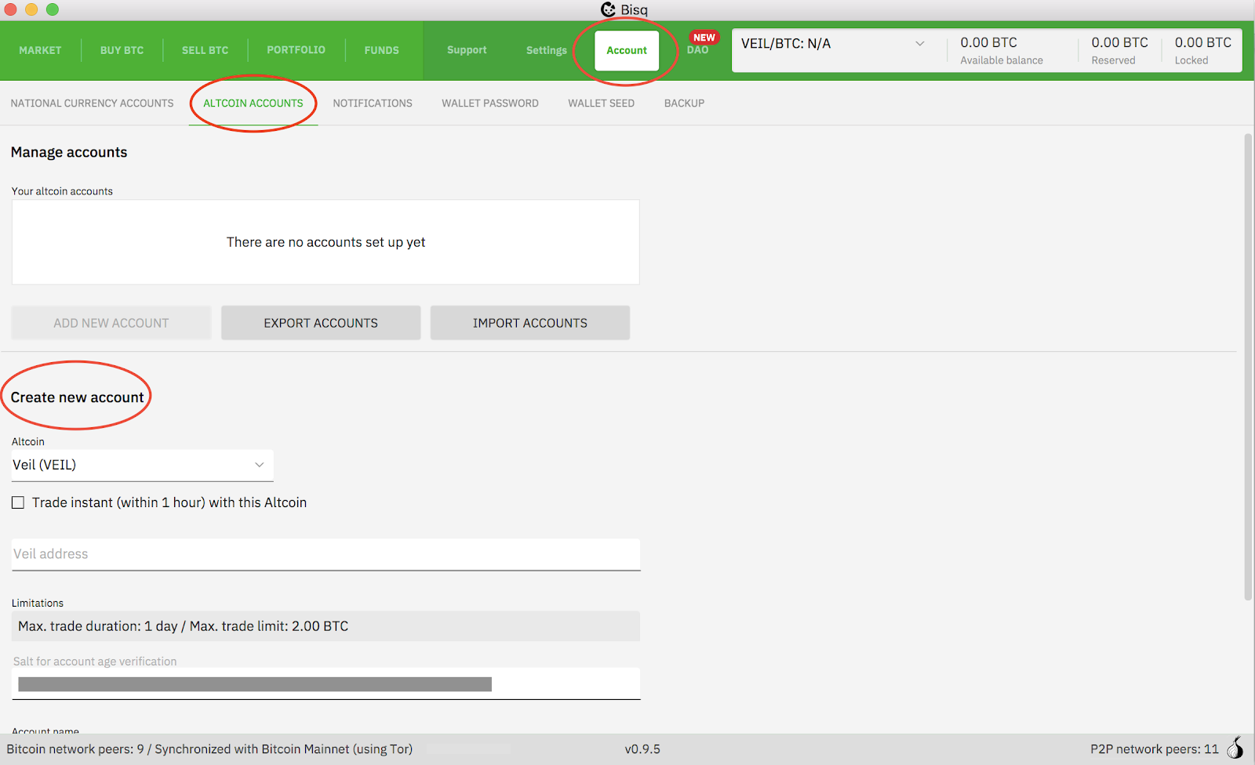This screenshot has width=1255, height=765.
Task: Open Settings in the top navigation
Action: tap(546, 50)
